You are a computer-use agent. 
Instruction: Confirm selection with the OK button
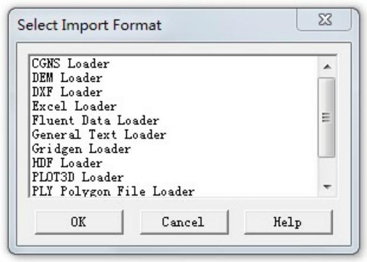pos(78,222)
